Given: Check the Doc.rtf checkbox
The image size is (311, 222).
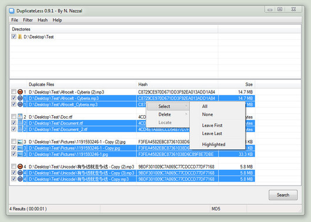Looking at the screenshot, I should tap(14, 116).
